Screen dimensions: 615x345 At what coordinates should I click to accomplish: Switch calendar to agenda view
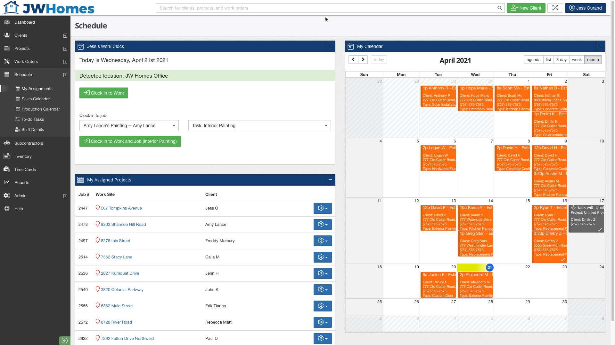coord(533,59)
